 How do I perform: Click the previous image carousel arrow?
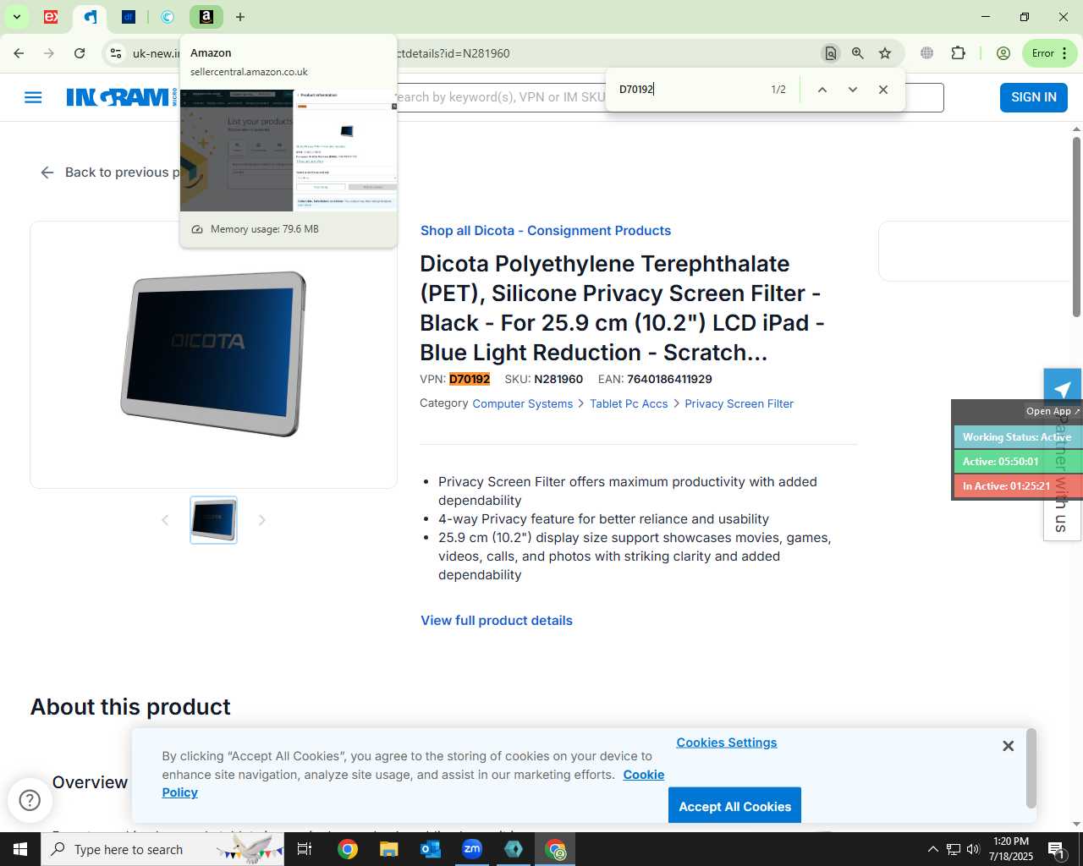165,520
